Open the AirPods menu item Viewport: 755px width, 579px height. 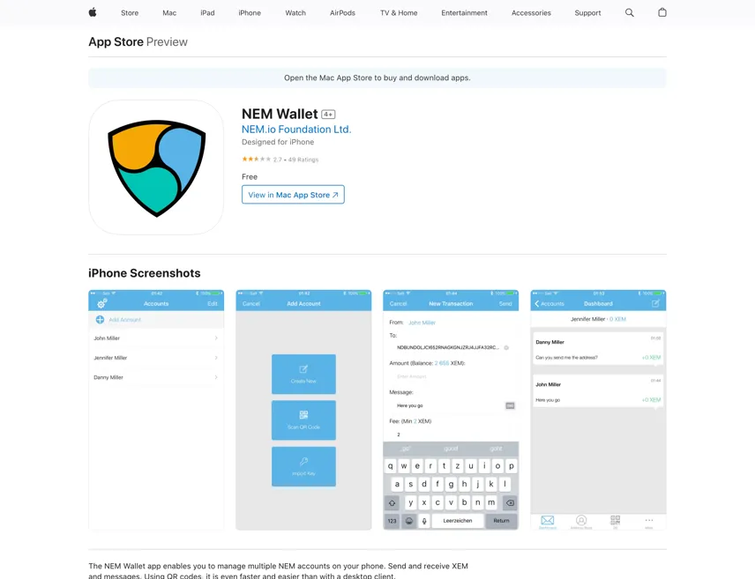[x=342, y=13]
